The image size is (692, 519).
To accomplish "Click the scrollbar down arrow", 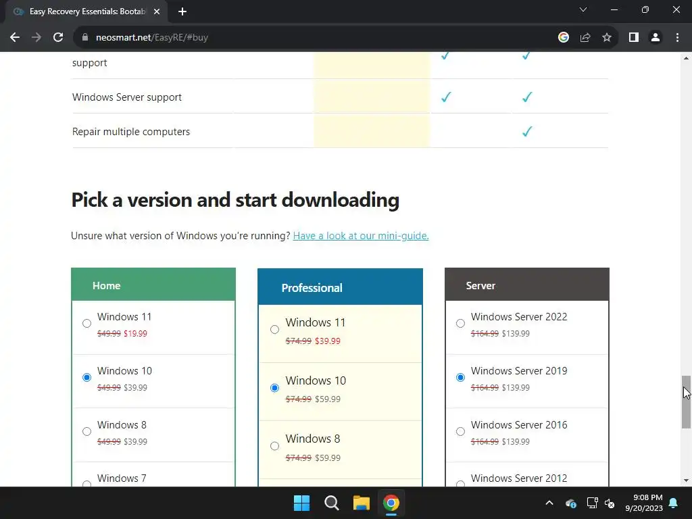I will tap(686, 480).
